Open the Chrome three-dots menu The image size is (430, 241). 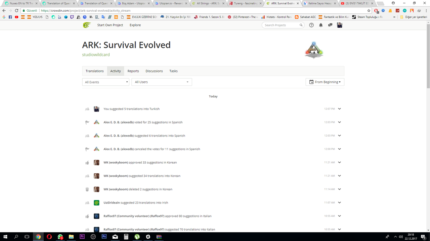click(426, 10)
